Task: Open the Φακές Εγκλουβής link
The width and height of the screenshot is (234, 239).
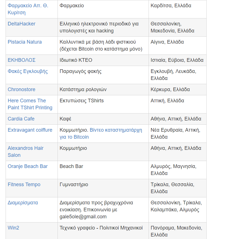Action: tap(28, 71)
